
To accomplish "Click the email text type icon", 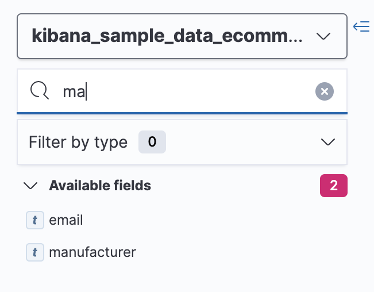I will tap(35, 220).
